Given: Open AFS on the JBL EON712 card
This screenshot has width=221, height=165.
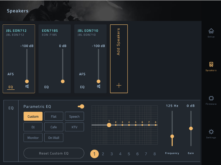Looking at the screenshot, I should 11,74.
